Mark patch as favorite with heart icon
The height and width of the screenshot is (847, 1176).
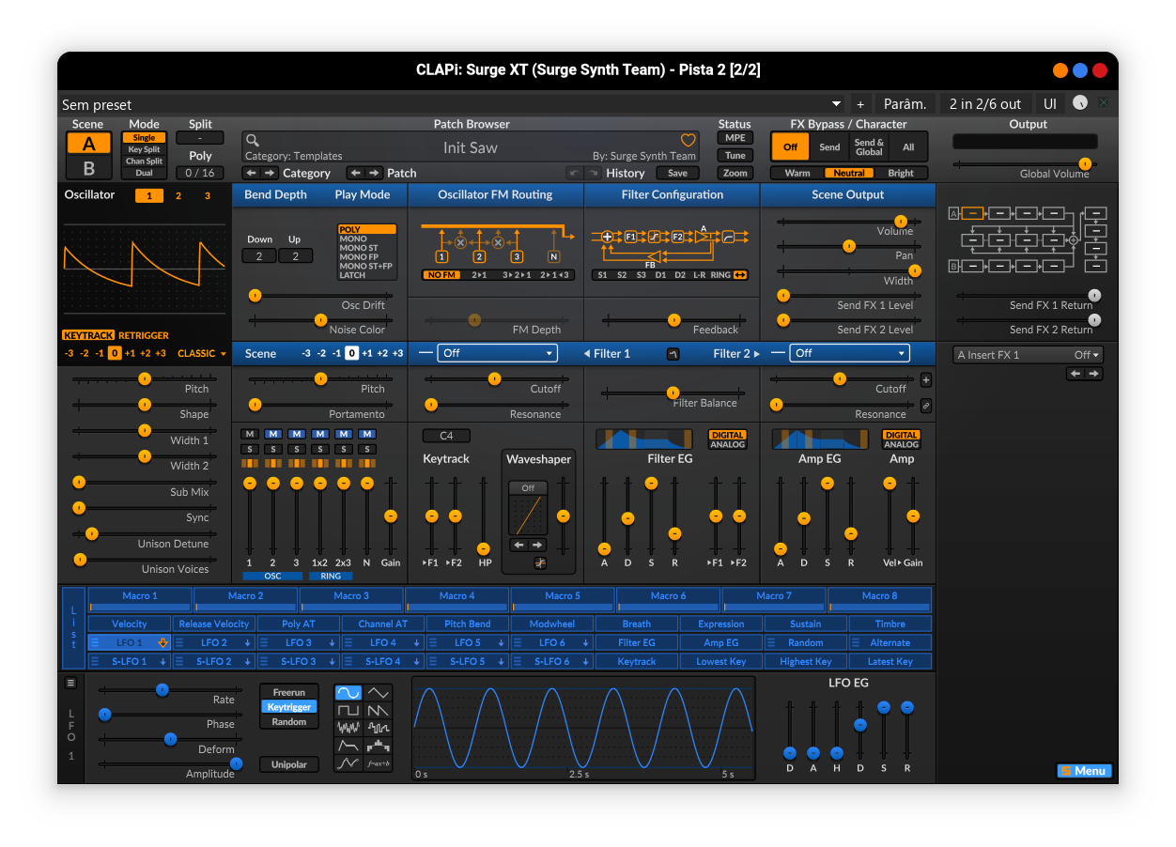pyautogui.click(x=688, y=140)
